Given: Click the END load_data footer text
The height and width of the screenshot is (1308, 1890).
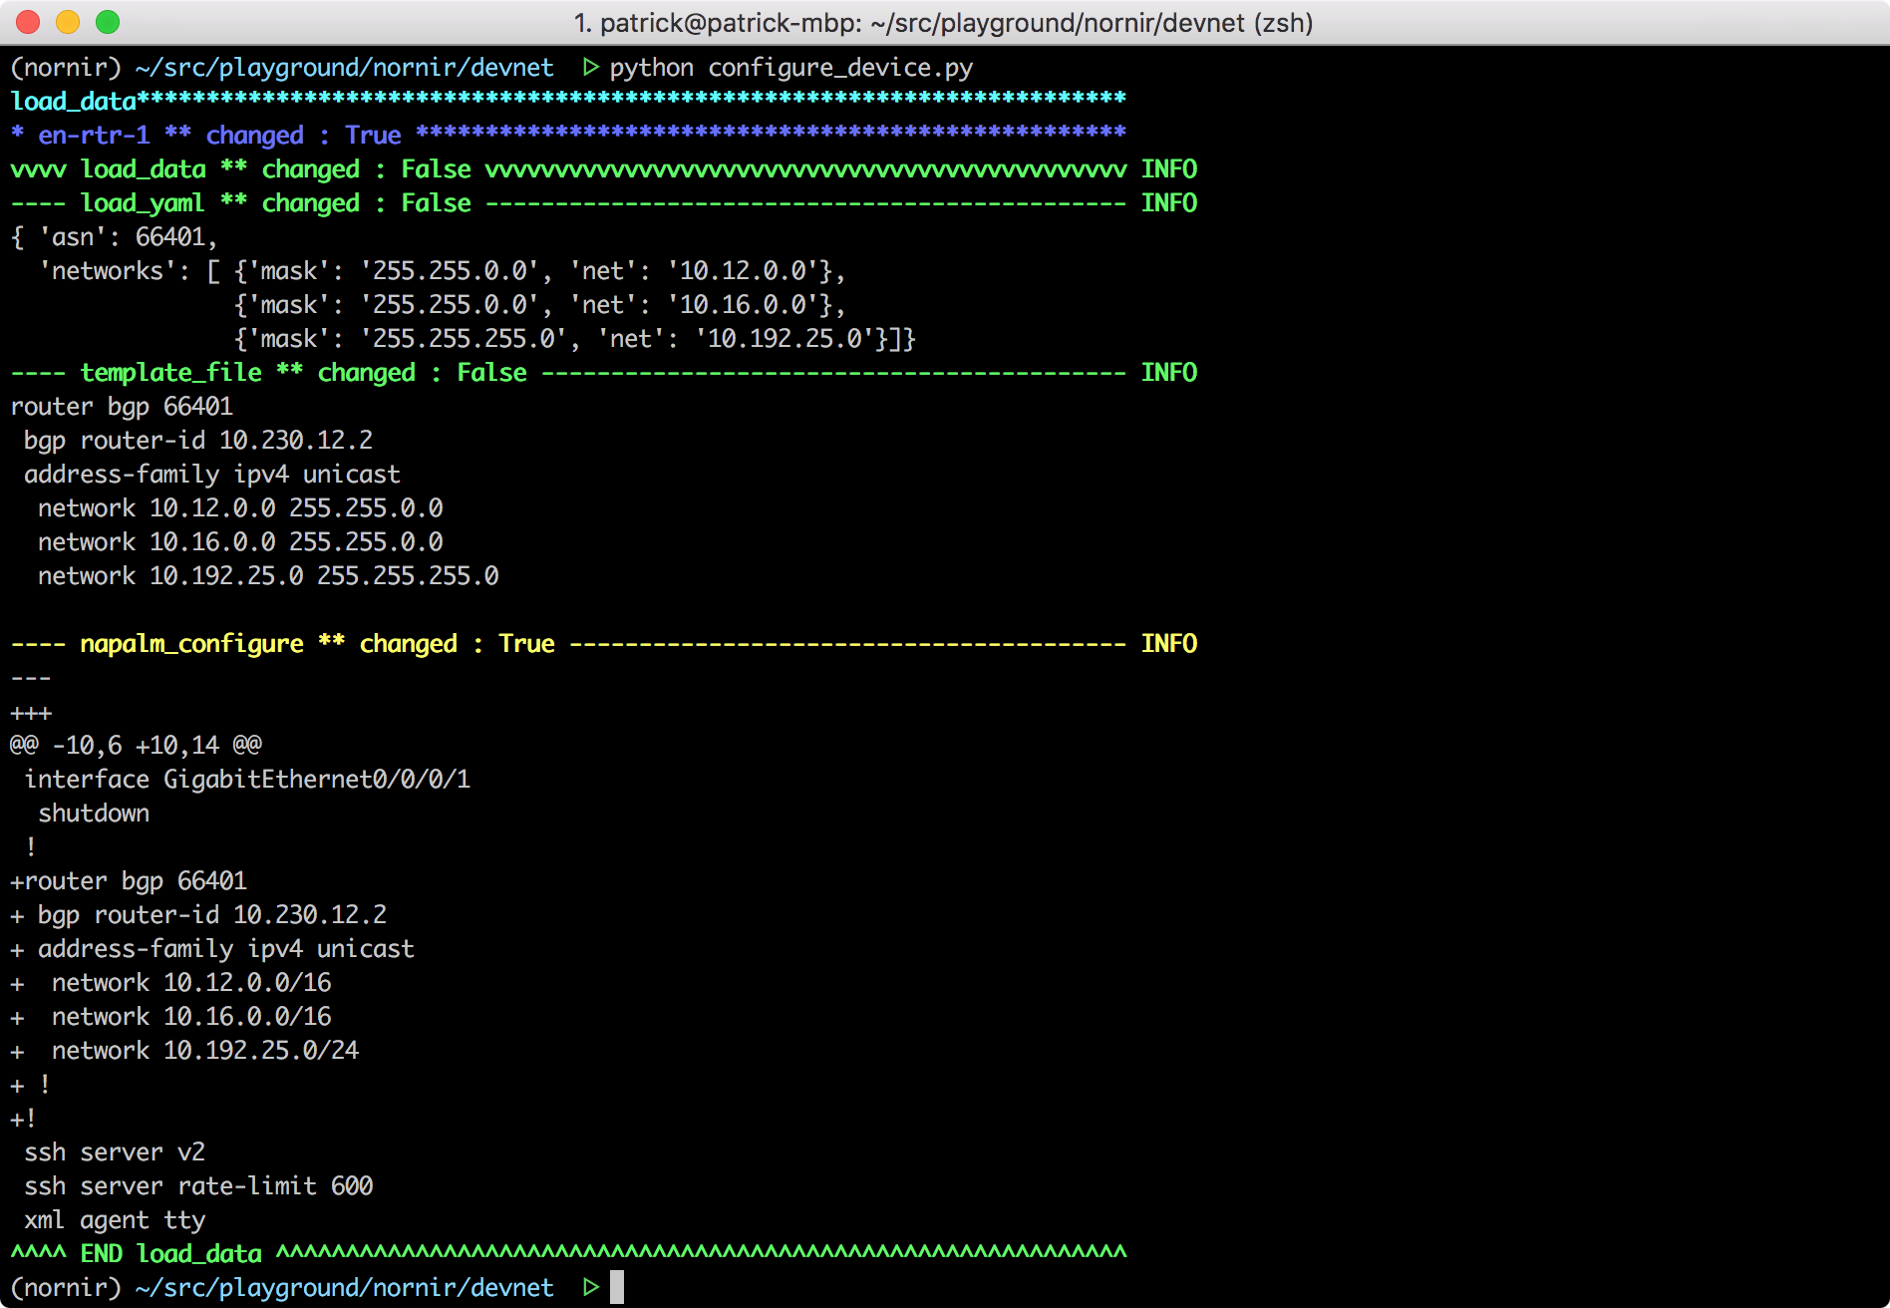Looking at the screenshot, I should (x=170, y=1254).
